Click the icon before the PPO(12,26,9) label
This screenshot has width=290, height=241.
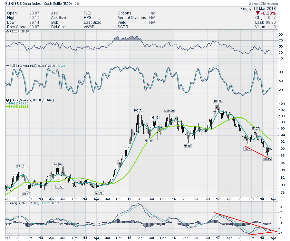pyautogui.click(x=7, y=203)
